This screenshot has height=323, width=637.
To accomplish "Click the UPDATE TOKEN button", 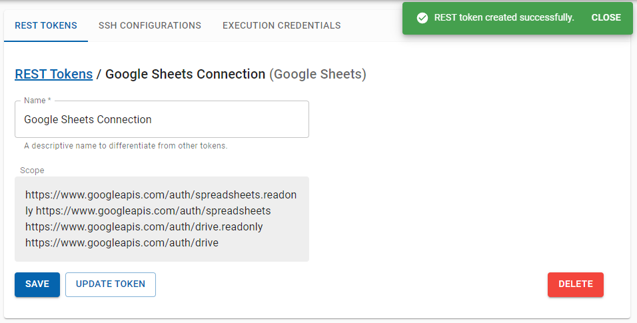I will click(x=111, y=284).
